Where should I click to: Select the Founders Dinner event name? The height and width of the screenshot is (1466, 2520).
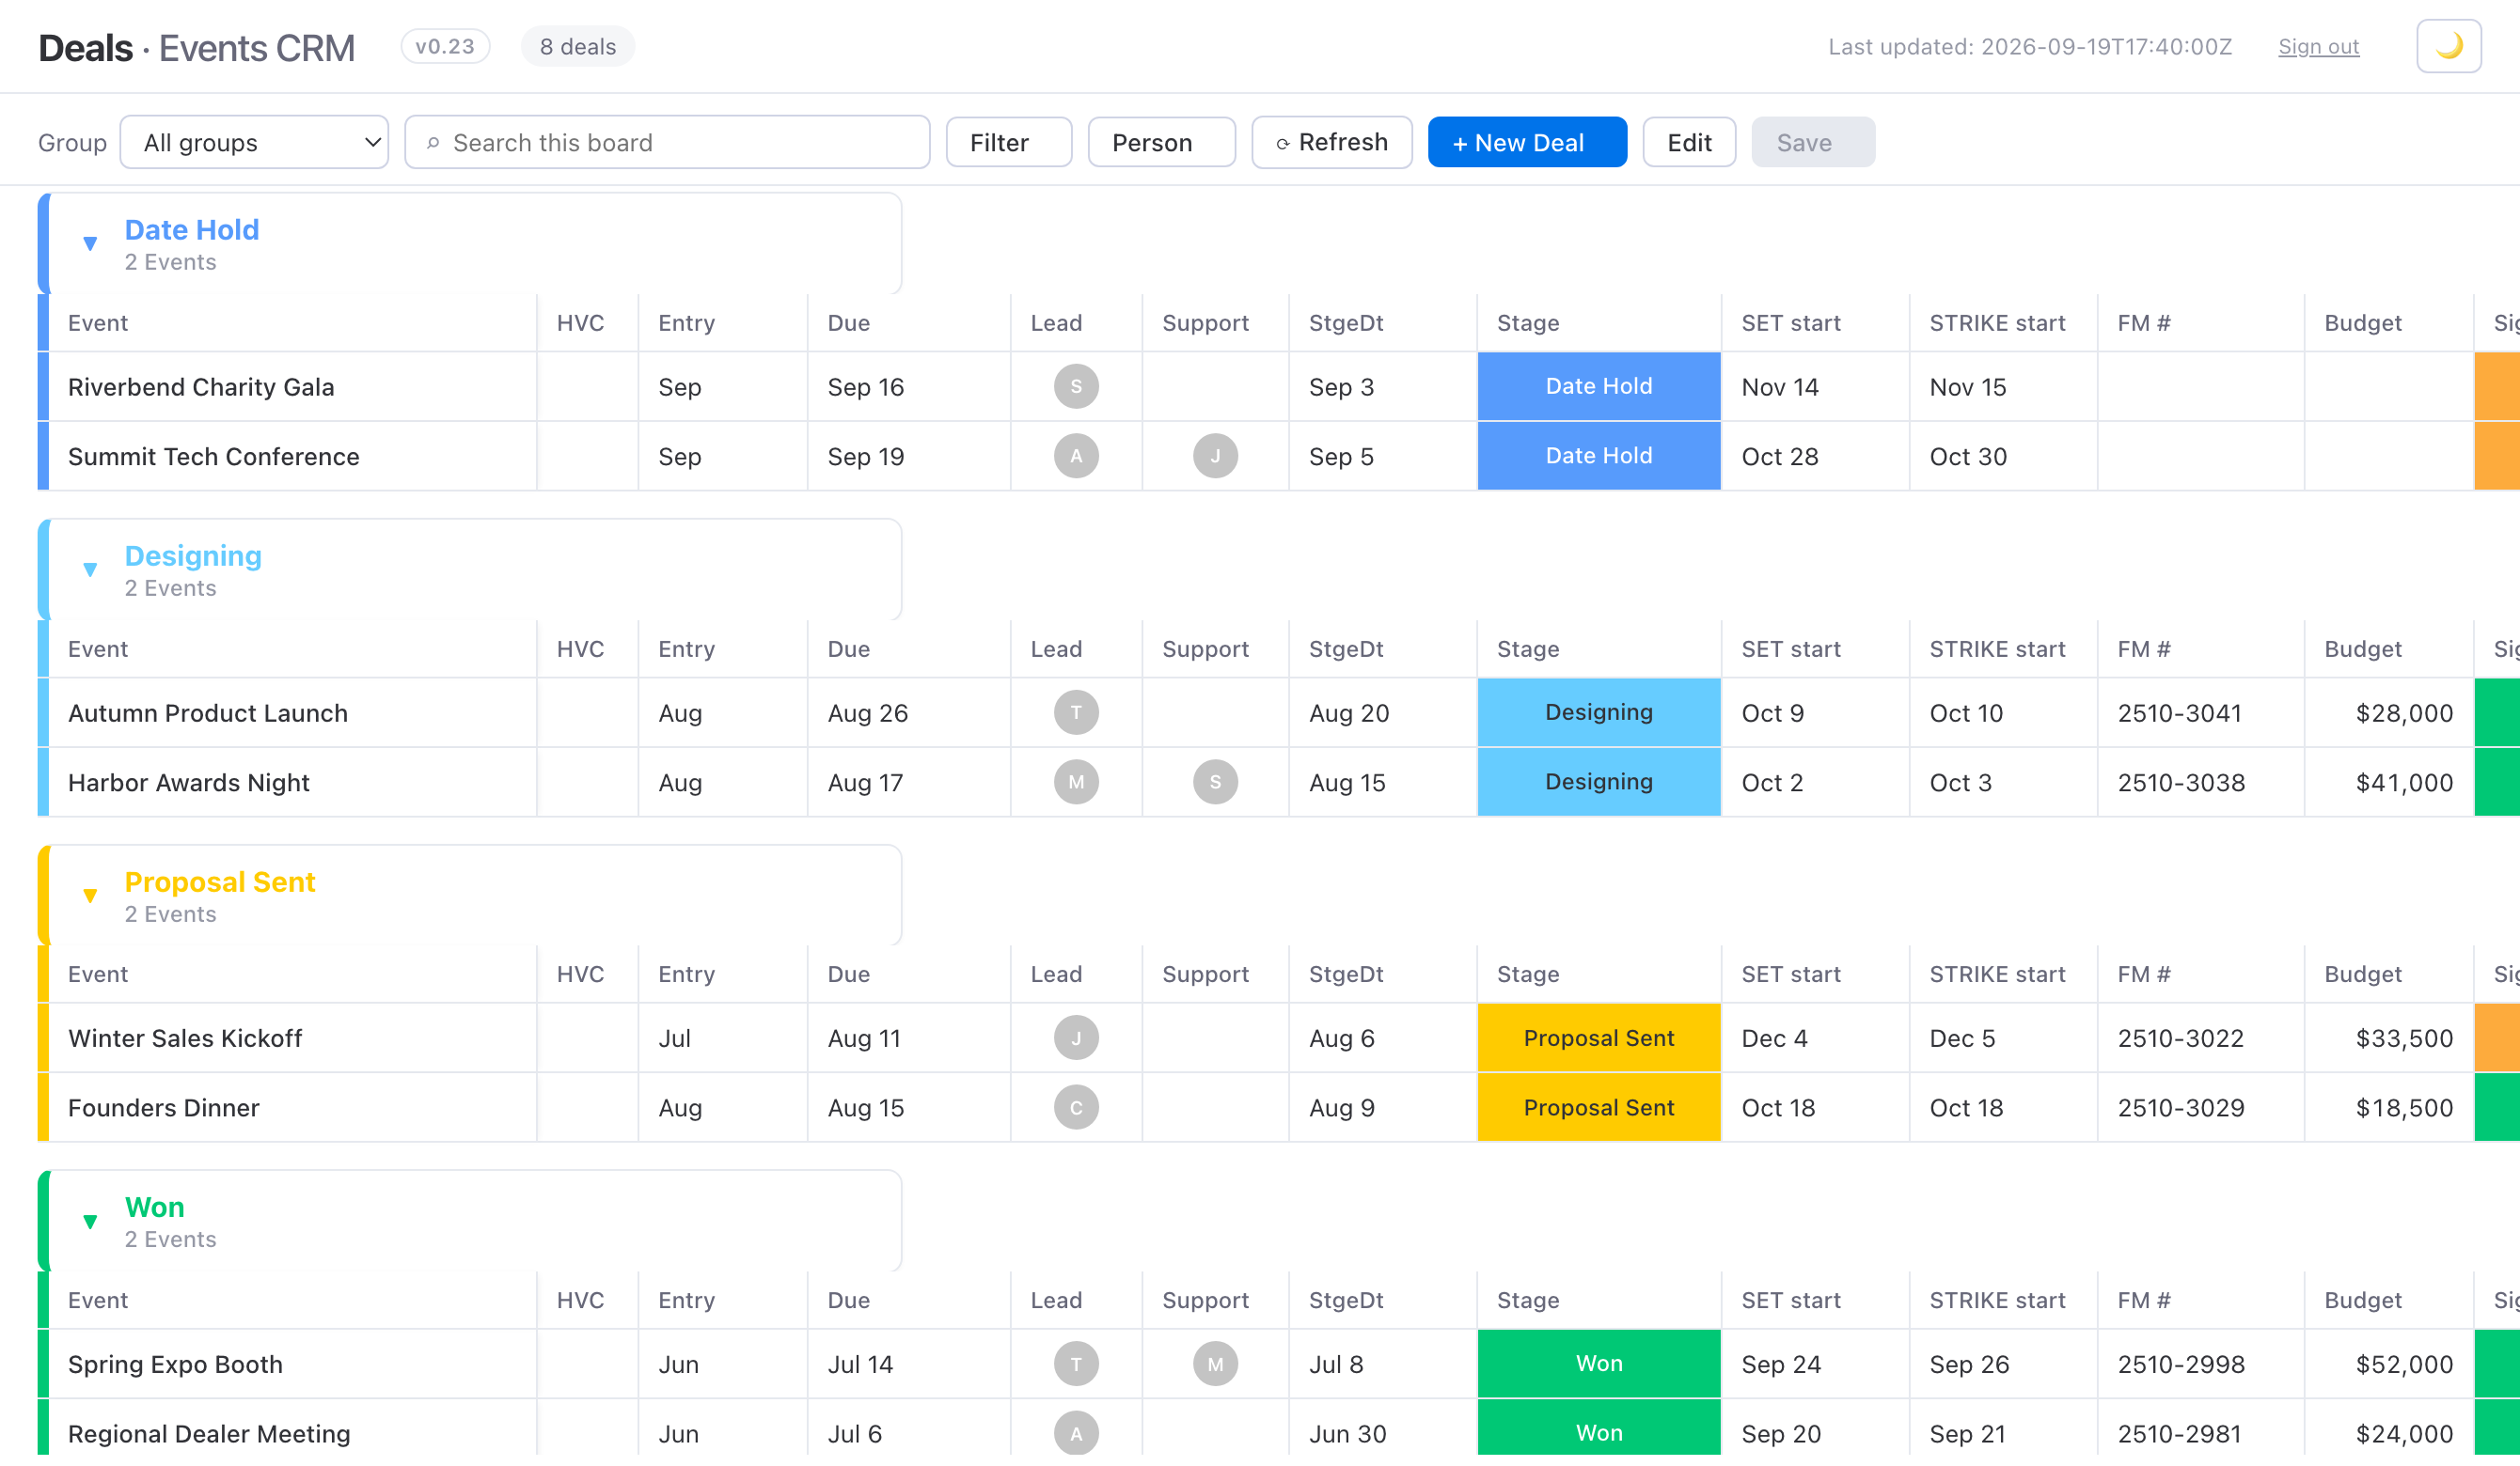click(x=164, y=1108)
